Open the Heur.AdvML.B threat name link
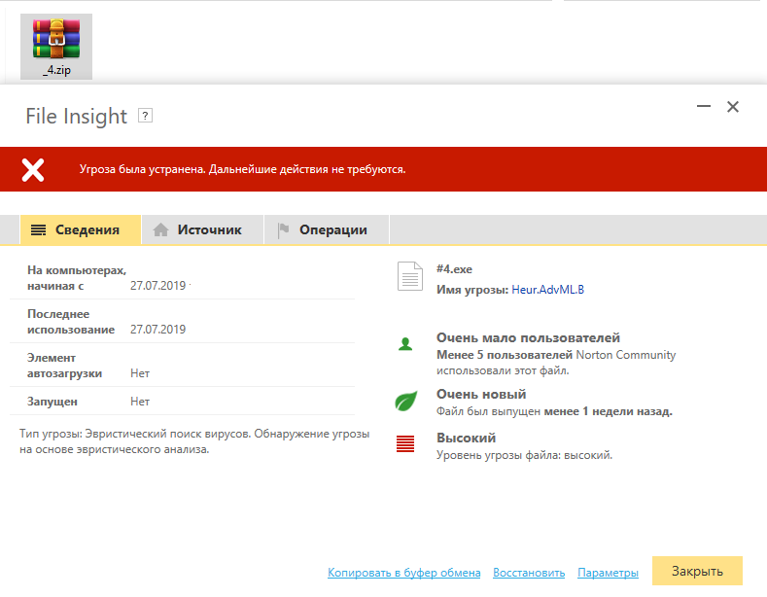767x597 pixels. (547, 290)
